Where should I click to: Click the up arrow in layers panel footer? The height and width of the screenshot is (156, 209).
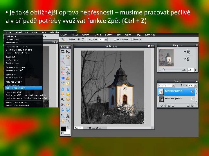point(162,106)
